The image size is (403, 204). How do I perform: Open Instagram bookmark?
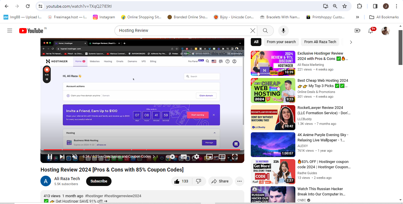pyautogui.click(x=104, y=17)
